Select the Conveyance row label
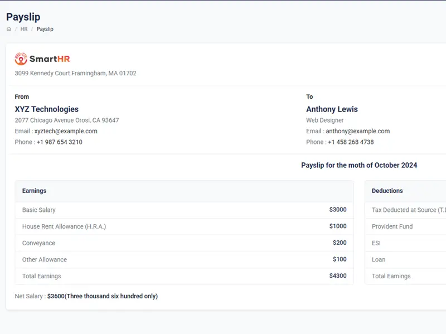The image size is (446, 334). click(38, 243)
